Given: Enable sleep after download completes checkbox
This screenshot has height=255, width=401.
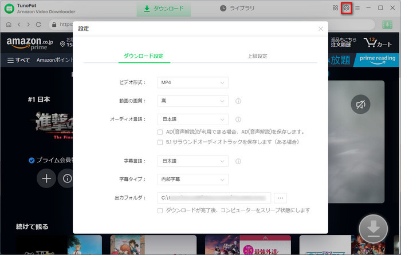Looking at the screenshot, I should (x=160, y=210).
